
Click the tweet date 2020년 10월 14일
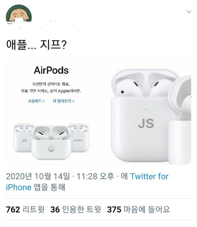(38, 177)
